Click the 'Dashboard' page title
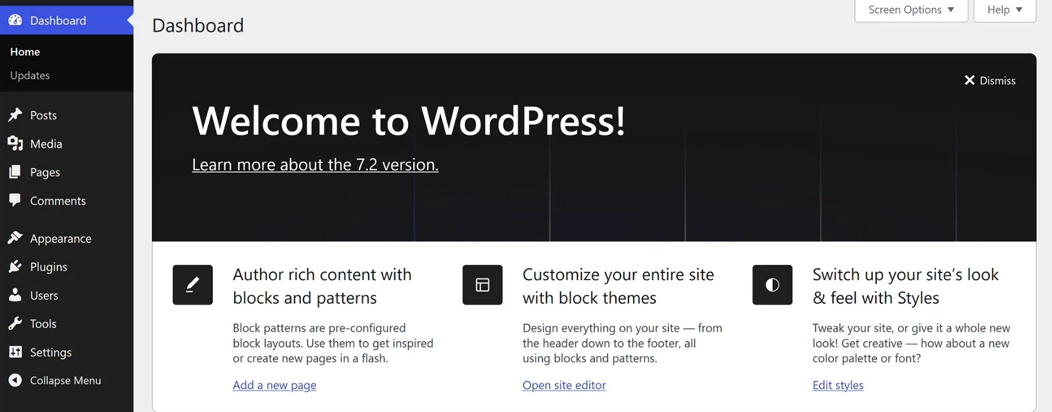 [x=198, y=25]
